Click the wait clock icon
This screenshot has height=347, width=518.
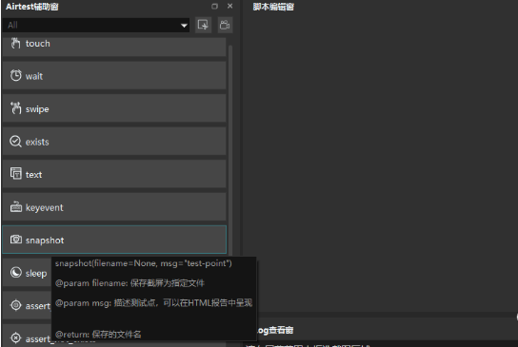tap(15, 75)
